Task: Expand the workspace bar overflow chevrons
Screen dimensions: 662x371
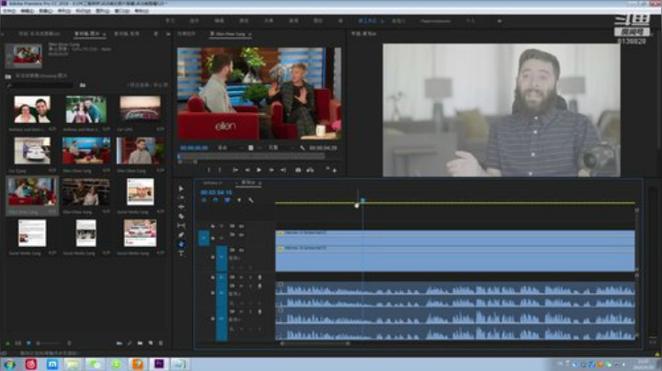Action: (500, 20)
